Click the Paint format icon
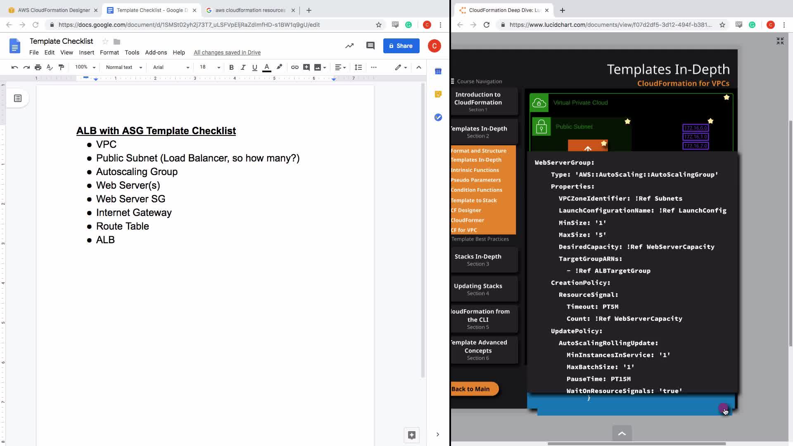This screenshot has width=793, height=446. point(61,67)
